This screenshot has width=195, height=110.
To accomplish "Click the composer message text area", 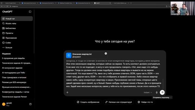I will pos(114,73).
